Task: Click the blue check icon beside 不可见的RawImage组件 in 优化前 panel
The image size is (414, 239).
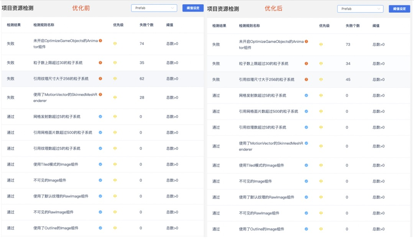Action: 100,212
